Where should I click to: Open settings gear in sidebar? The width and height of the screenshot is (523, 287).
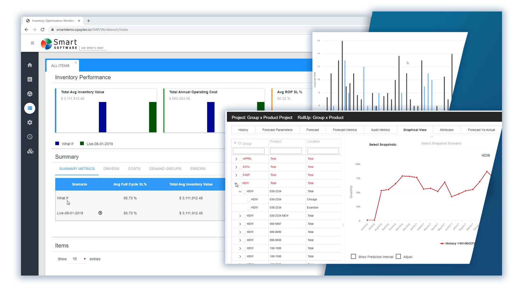click(30, 123)
